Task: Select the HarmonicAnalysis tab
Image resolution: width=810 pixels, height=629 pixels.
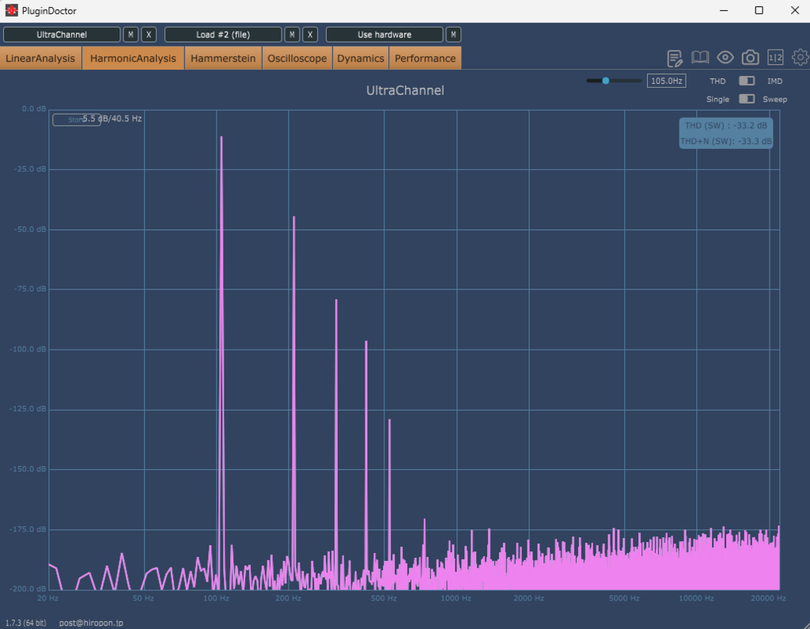Action: tap(133, 58)
